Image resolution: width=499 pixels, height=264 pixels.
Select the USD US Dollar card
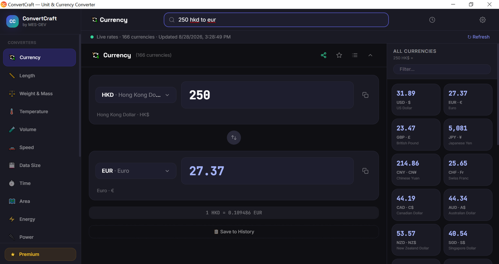point(416,100)
